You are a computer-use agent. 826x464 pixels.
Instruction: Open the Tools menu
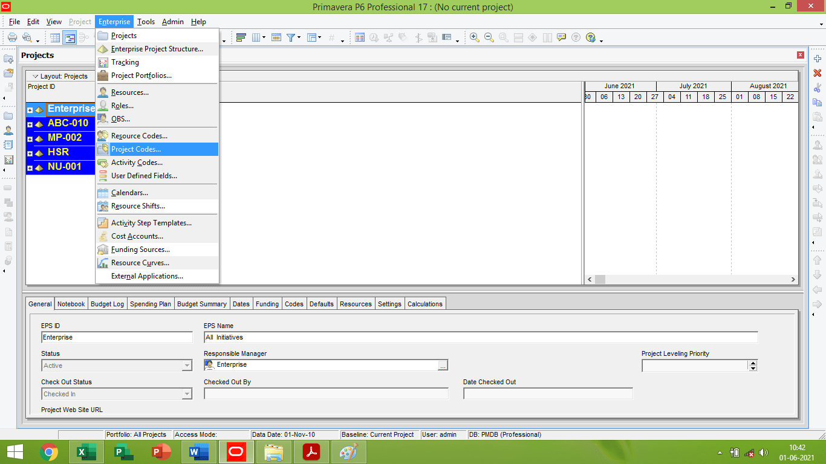(146, 22)
